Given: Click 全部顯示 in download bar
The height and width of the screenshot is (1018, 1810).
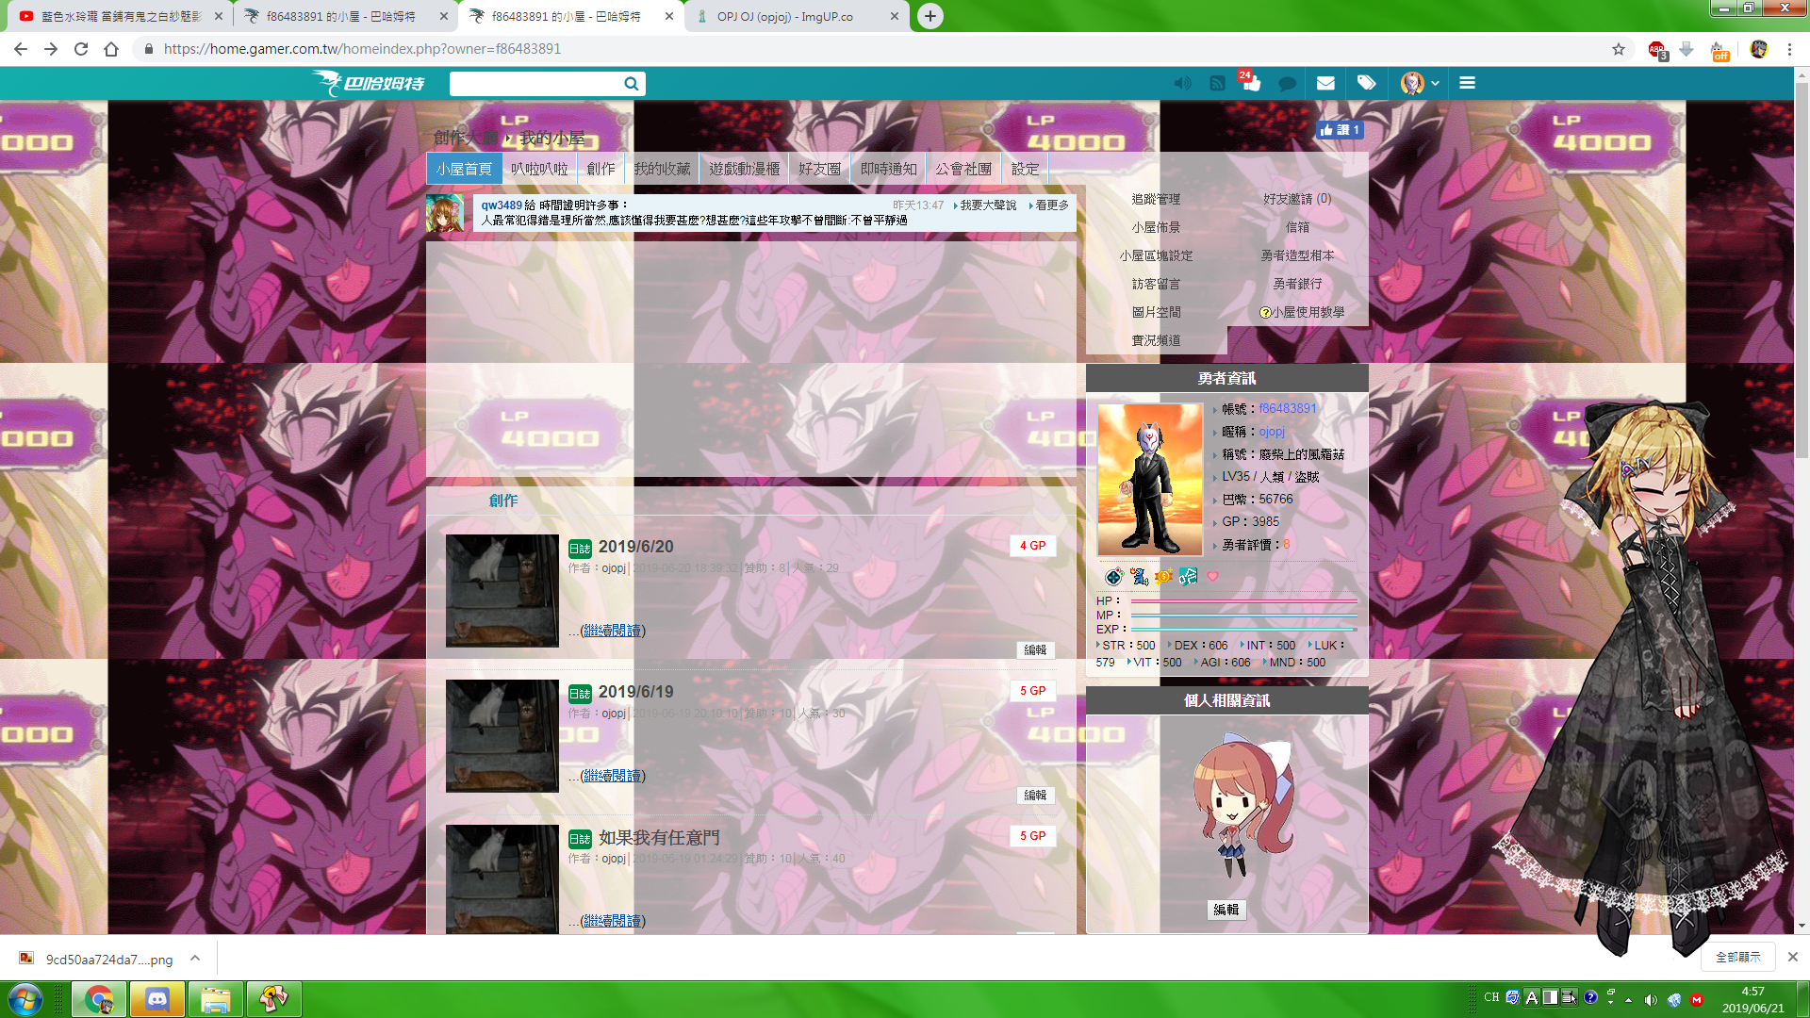Looking at the screenshot, I should (1737, 957).
